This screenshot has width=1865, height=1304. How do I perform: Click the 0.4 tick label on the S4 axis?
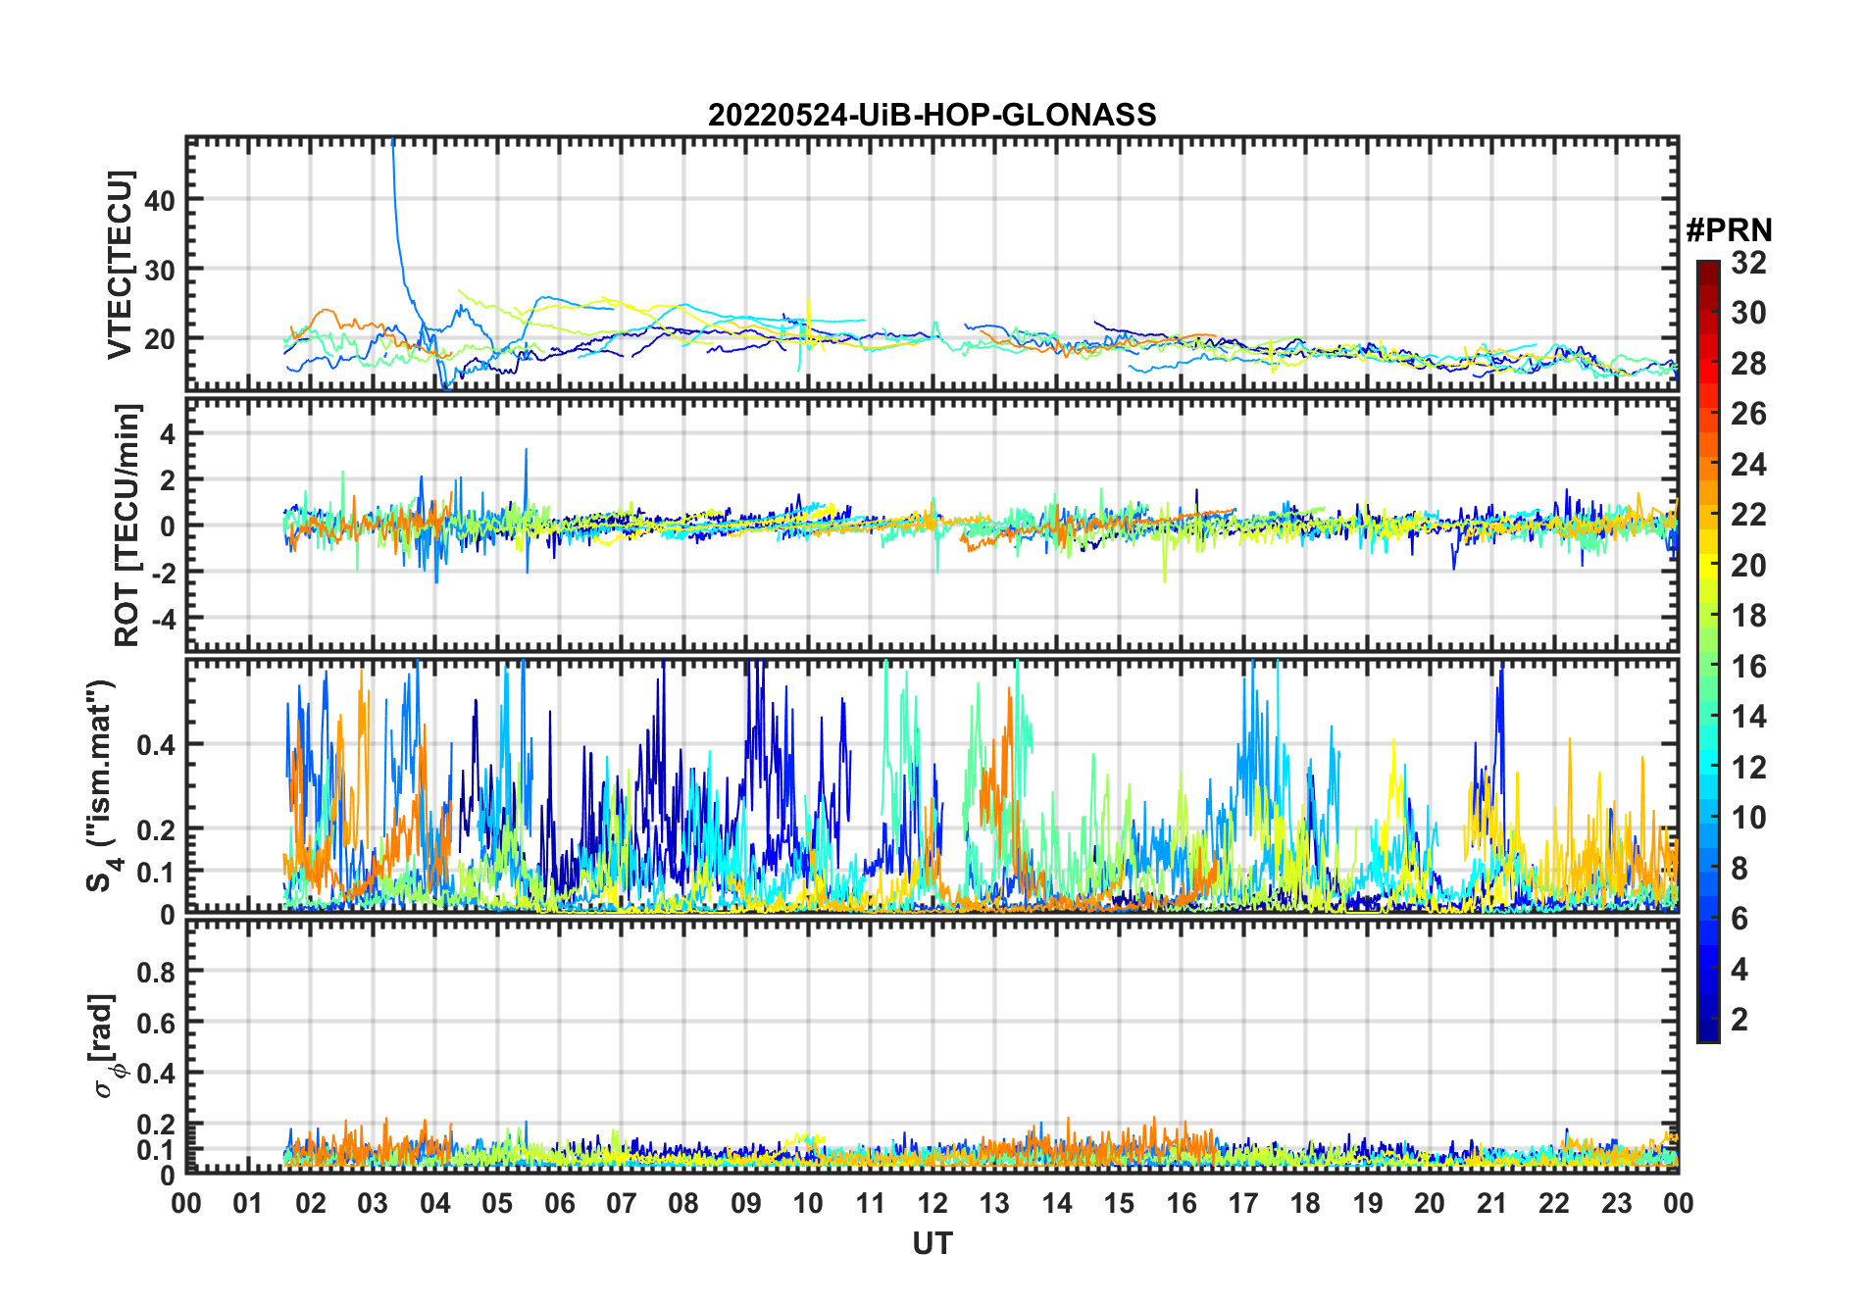[155, 745]
